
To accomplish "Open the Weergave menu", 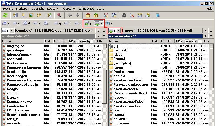I will 68,9.
